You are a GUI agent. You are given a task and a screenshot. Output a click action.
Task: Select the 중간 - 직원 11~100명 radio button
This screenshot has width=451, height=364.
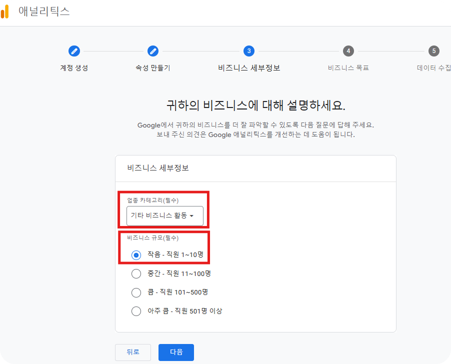pyautogui.click(x=136, y=273)
